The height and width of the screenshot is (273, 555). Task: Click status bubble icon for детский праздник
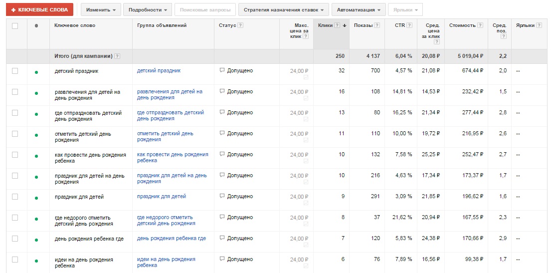[222, 70]
